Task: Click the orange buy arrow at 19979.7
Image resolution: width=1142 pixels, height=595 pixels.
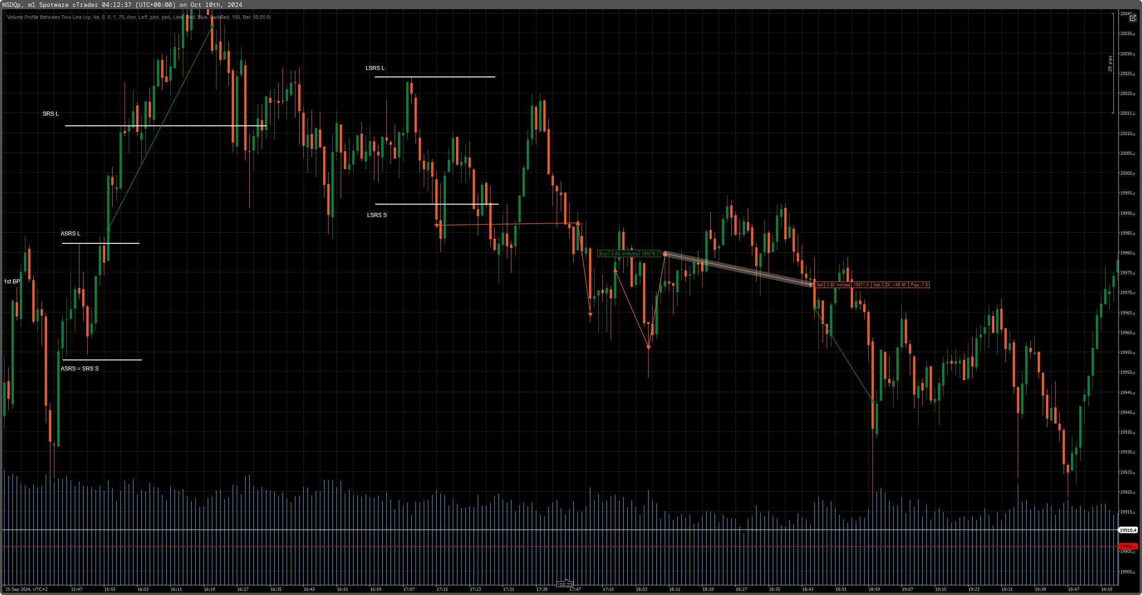Action: pos(665,253)
